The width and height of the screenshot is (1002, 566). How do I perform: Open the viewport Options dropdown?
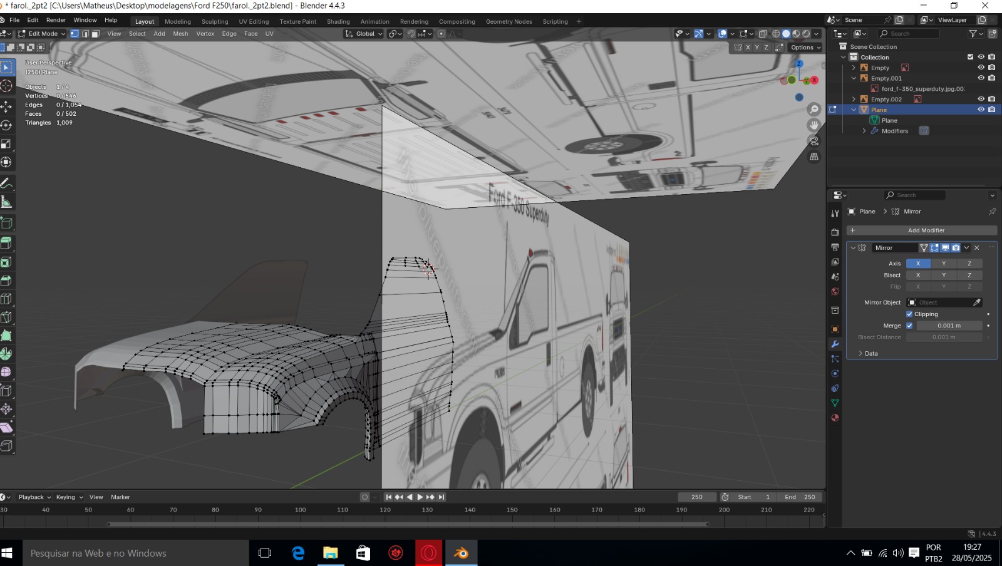coord(805,48)
